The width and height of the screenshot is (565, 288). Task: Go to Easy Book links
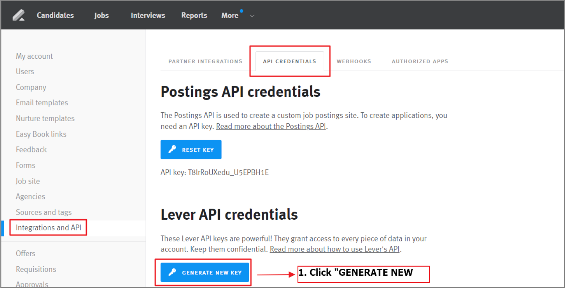click(41, 134)
